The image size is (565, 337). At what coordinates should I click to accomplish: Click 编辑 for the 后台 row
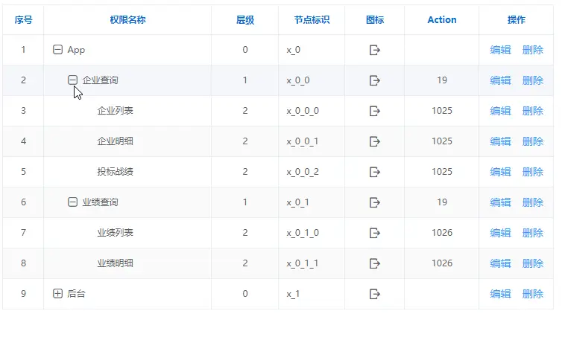(500, 294)
